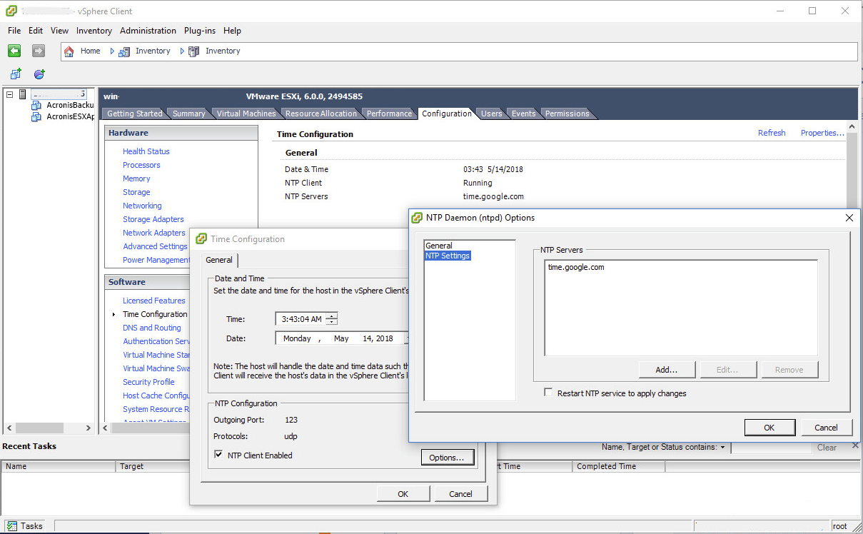Image resolution: width=863 pixels, height=534 pixels.
Task: Open the Name, Target or Status filter dropdown
Action: [x=722, y=448]
